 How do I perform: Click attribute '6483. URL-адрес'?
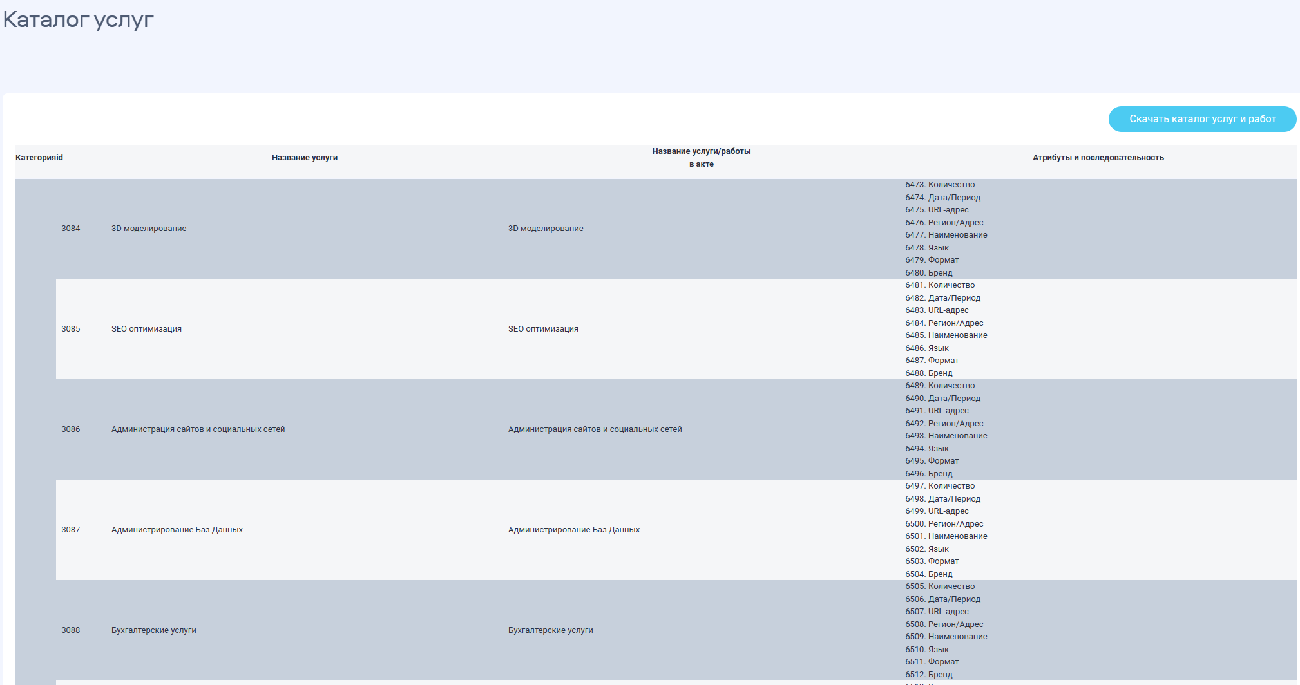937,310
